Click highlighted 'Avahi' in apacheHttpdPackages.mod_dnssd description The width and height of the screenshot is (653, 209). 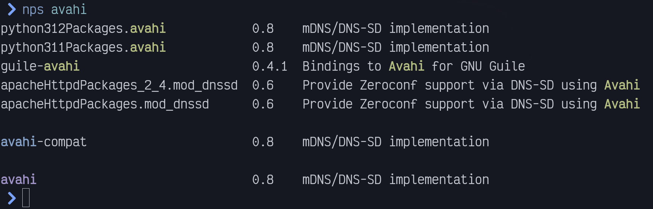pos(622,104)
